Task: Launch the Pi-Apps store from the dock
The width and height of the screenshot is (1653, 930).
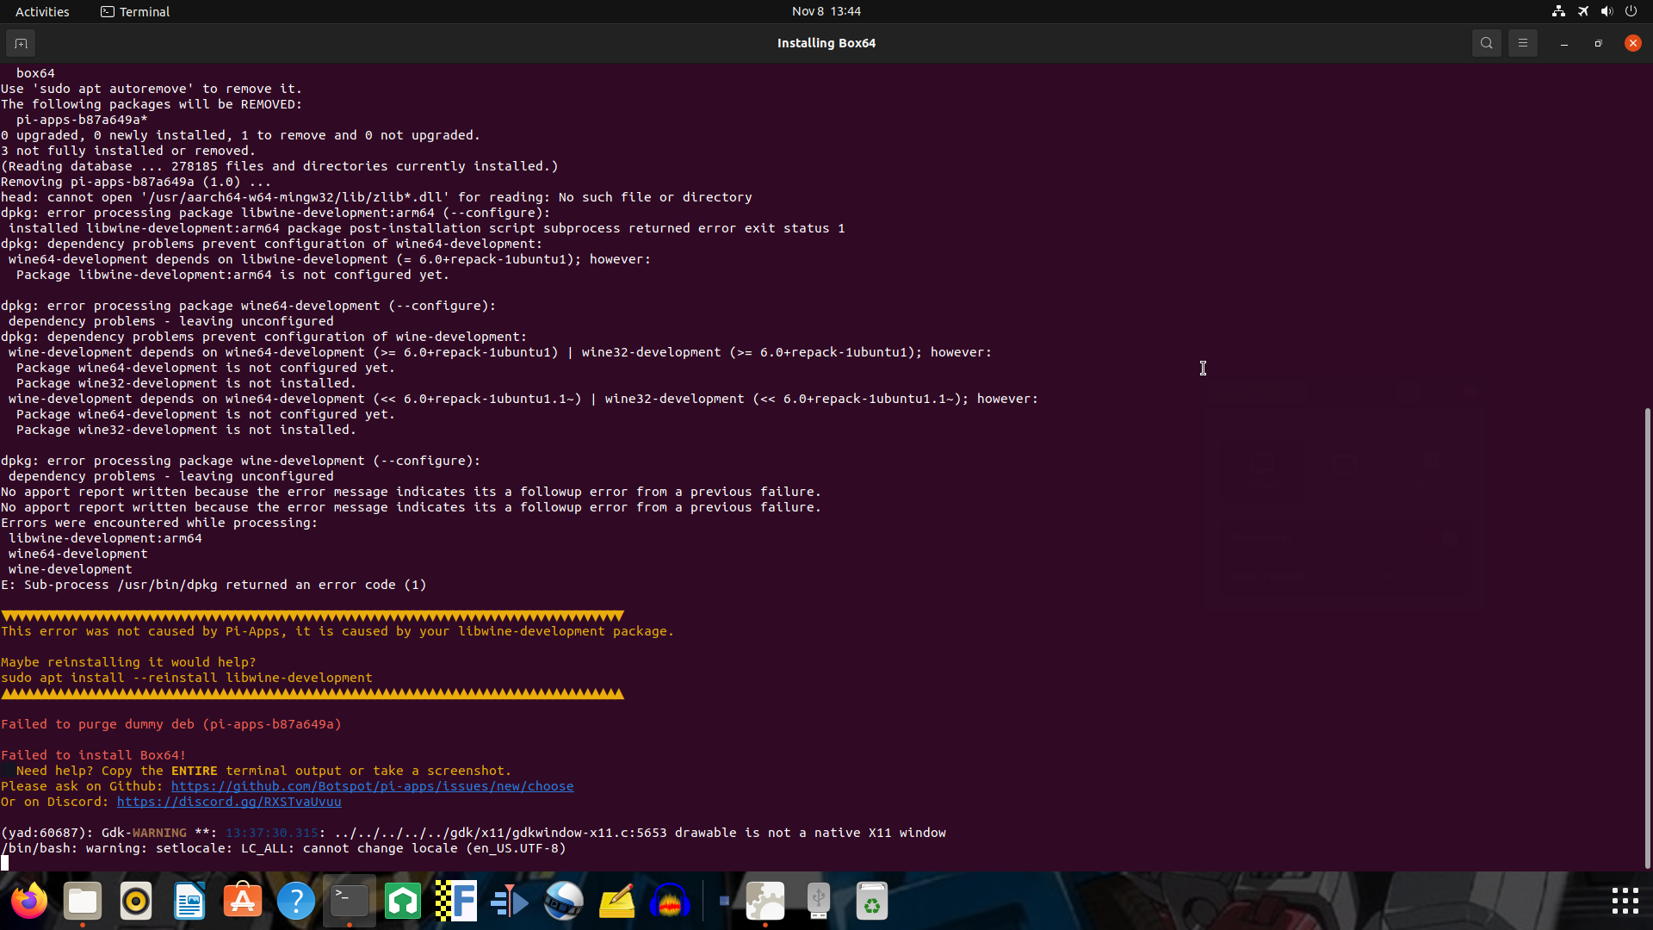Action: point(242,901)
